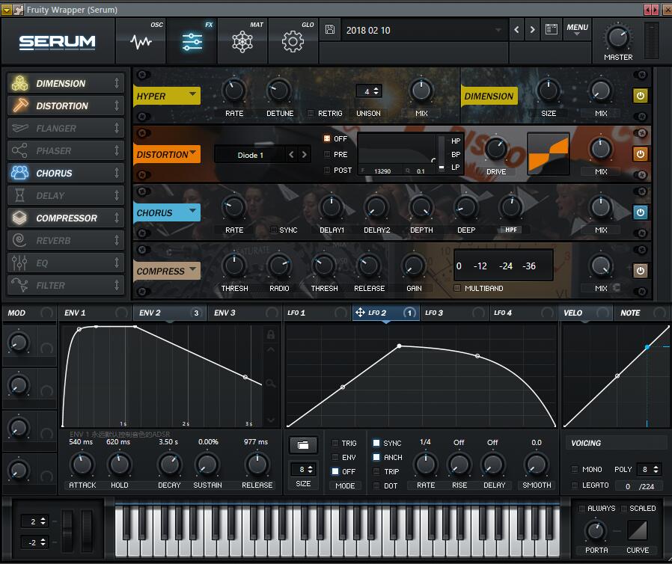This screenshot has width=672, height=564.
Task: Toggle LFO ANCH option
Action: (376, 457)
